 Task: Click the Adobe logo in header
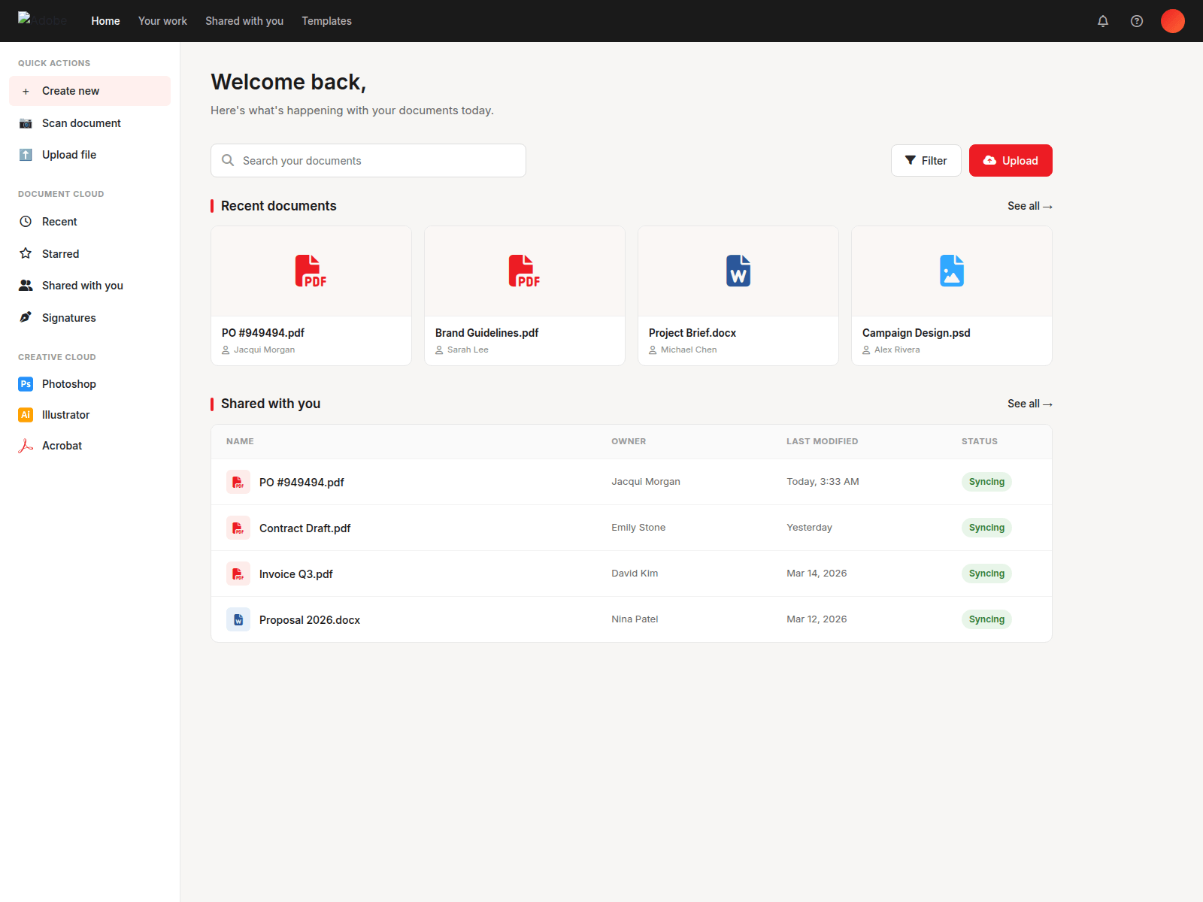coord(42,20)
